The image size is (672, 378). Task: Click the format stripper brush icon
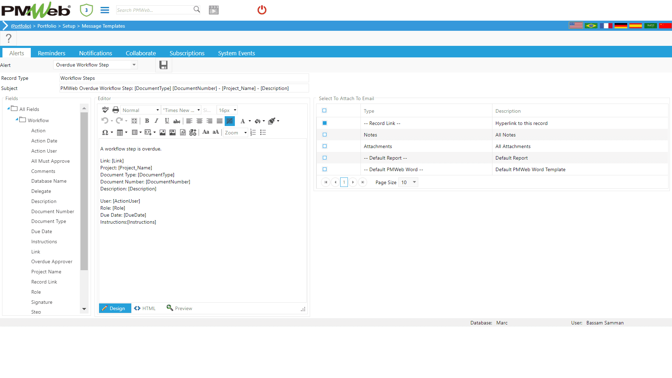(x=272, y=121)
